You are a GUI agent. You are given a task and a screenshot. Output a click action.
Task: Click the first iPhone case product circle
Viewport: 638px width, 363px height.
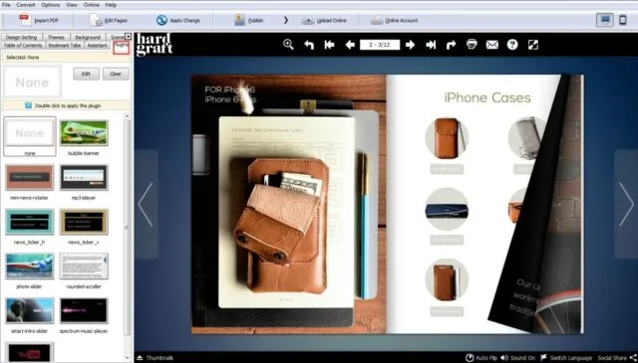pos(447,138)
